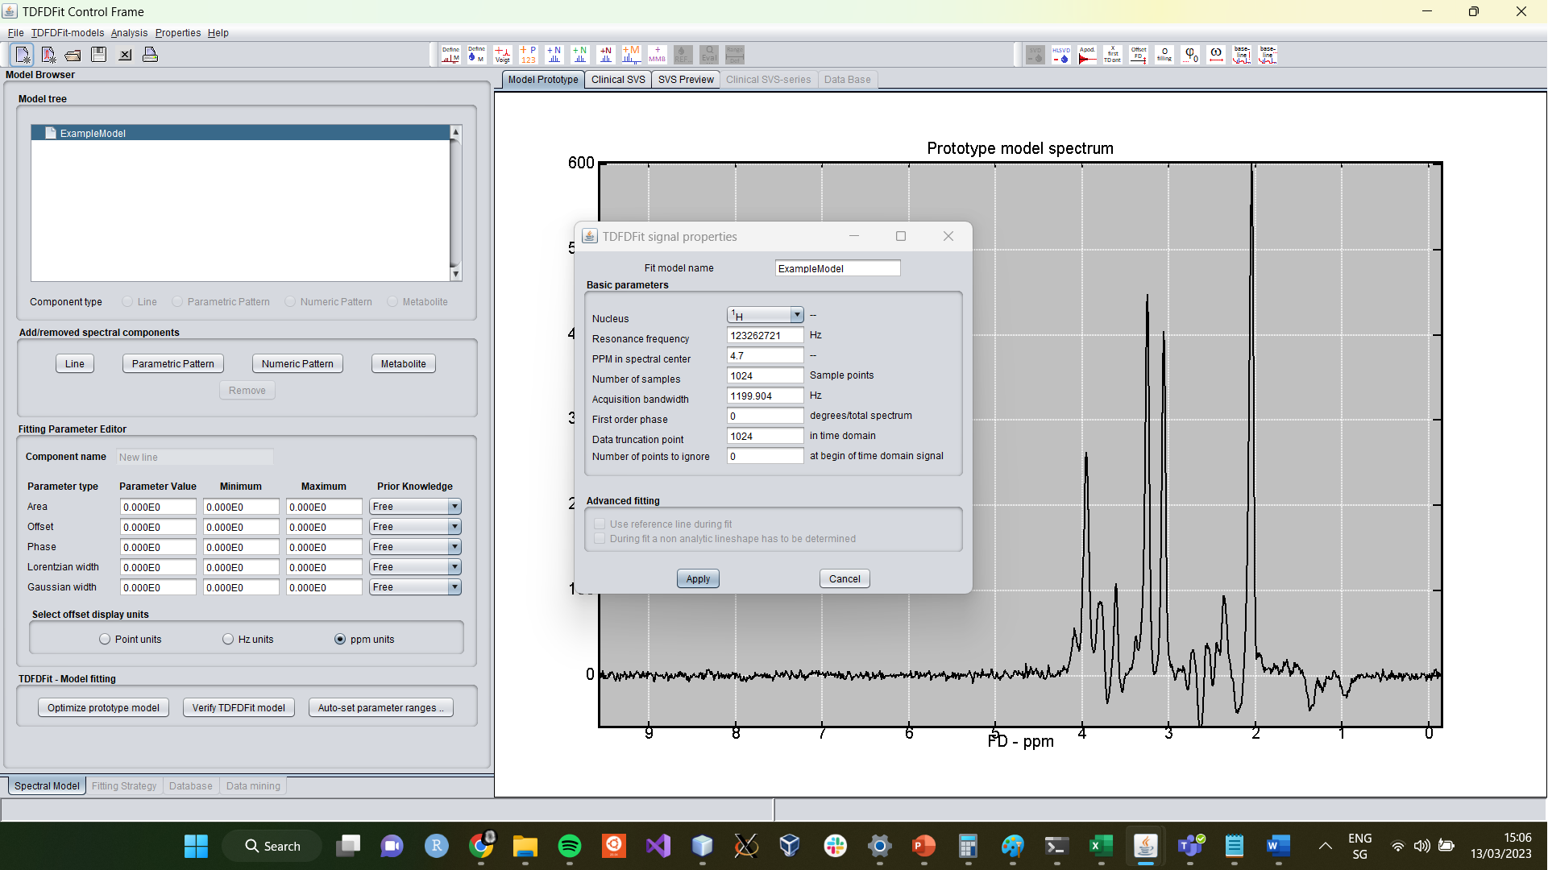
Task: Select the ppm units radio button
Action: tap(340, 640)
